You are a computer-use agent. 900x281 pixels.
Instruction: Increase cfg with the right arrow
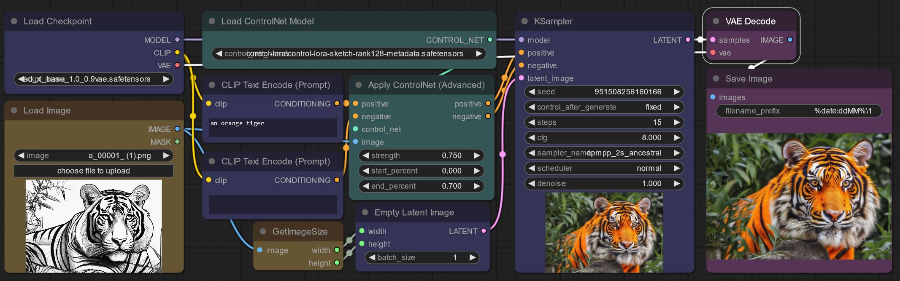click(x=676, y=137)
